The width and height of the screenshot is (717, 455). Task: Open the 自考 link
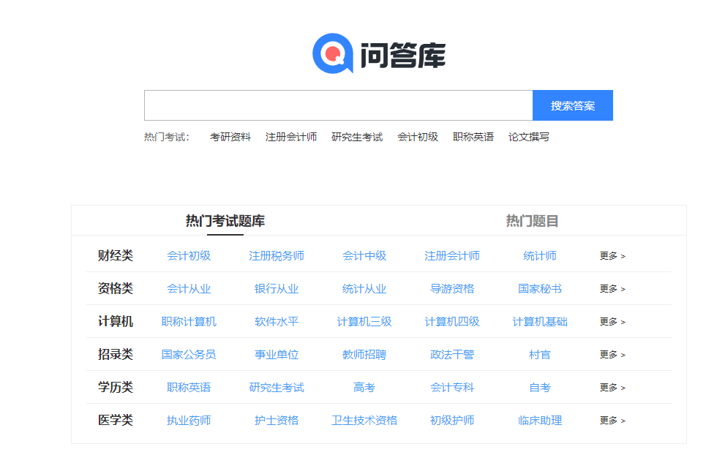[x=540, y=387]
